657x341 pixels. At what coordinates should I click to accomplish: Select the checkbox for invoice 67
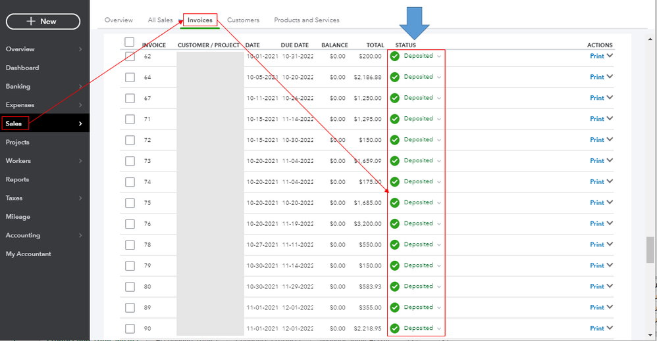130,99
